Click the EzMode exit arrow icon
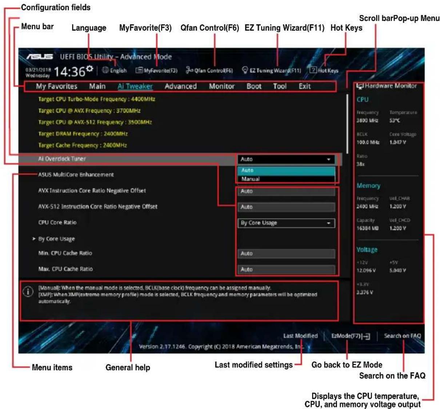 tap(366, 336)
